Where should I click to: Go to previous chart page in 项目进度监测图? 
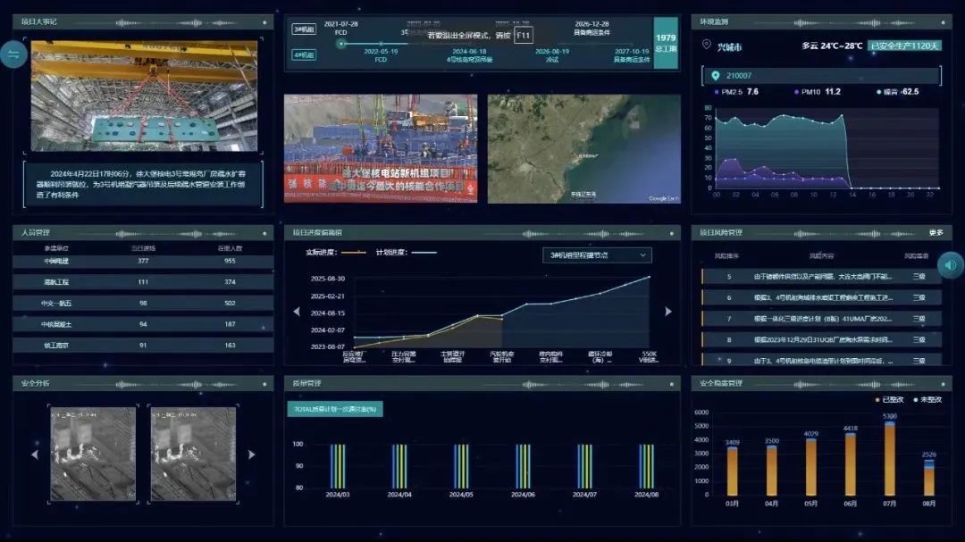point(297,312)
